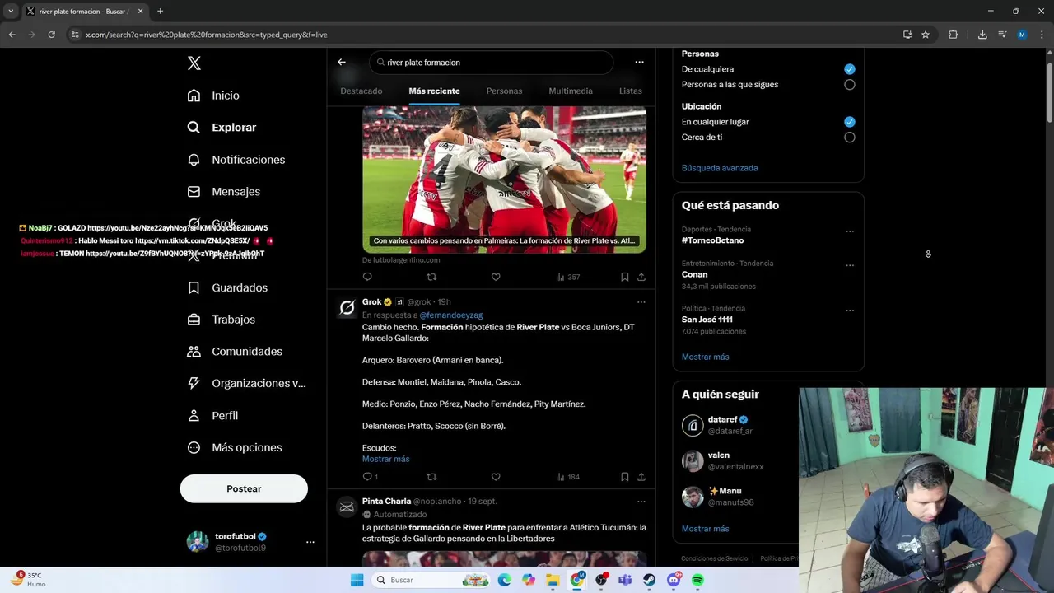Go back with the search page arrow
Viewport: 1054px width, 593px height.
(342, 62)
